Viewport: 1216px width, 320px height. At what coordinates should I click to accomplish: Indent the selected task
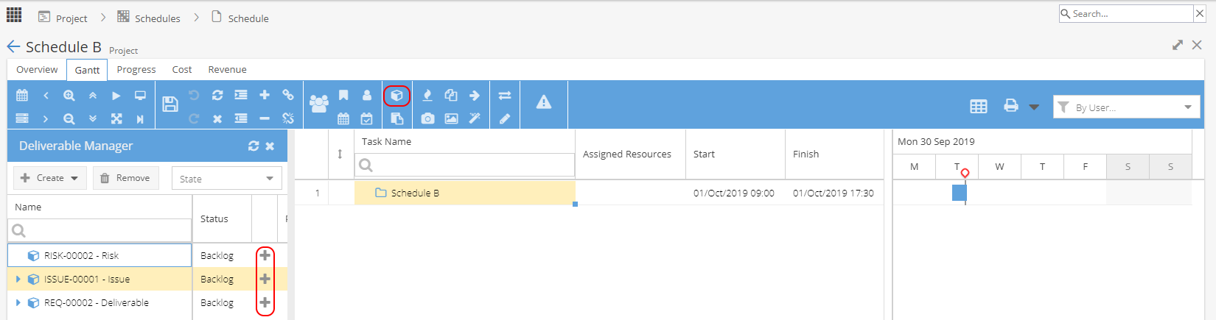click(x=241, y=95)
